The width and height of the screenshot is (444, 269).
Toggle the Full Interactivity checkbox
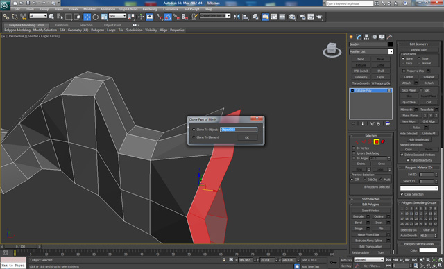(x=408, y=160)
